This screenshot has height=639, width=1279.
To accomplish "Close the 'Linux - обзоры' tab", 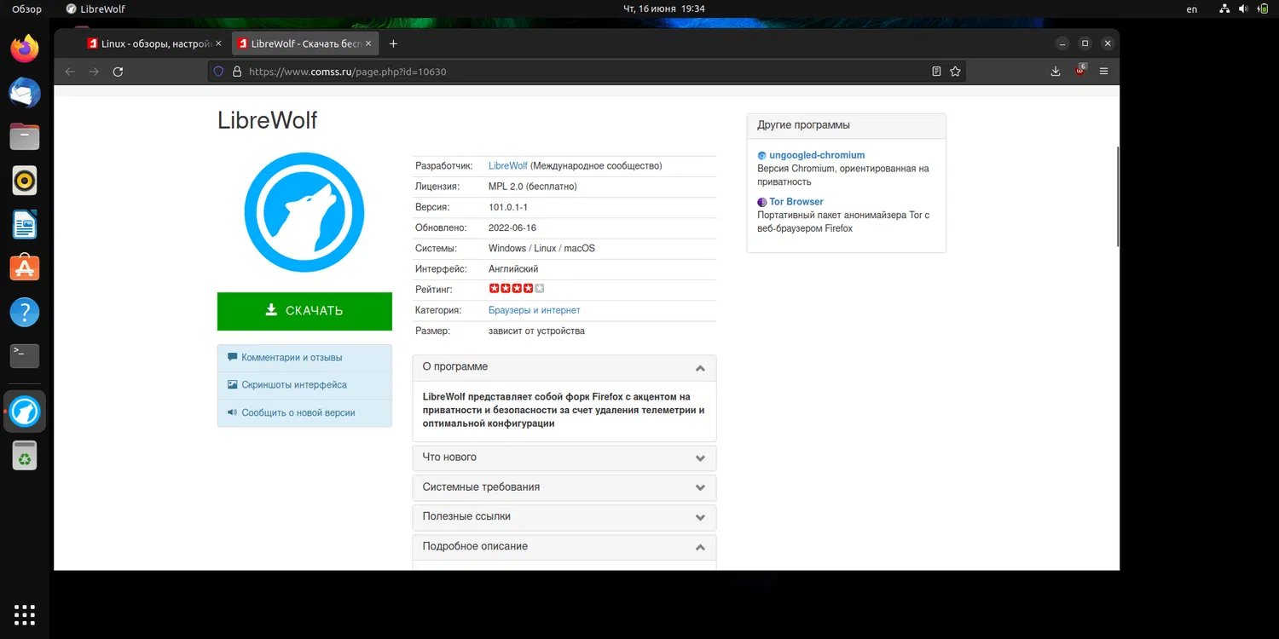I will point(218,43).
